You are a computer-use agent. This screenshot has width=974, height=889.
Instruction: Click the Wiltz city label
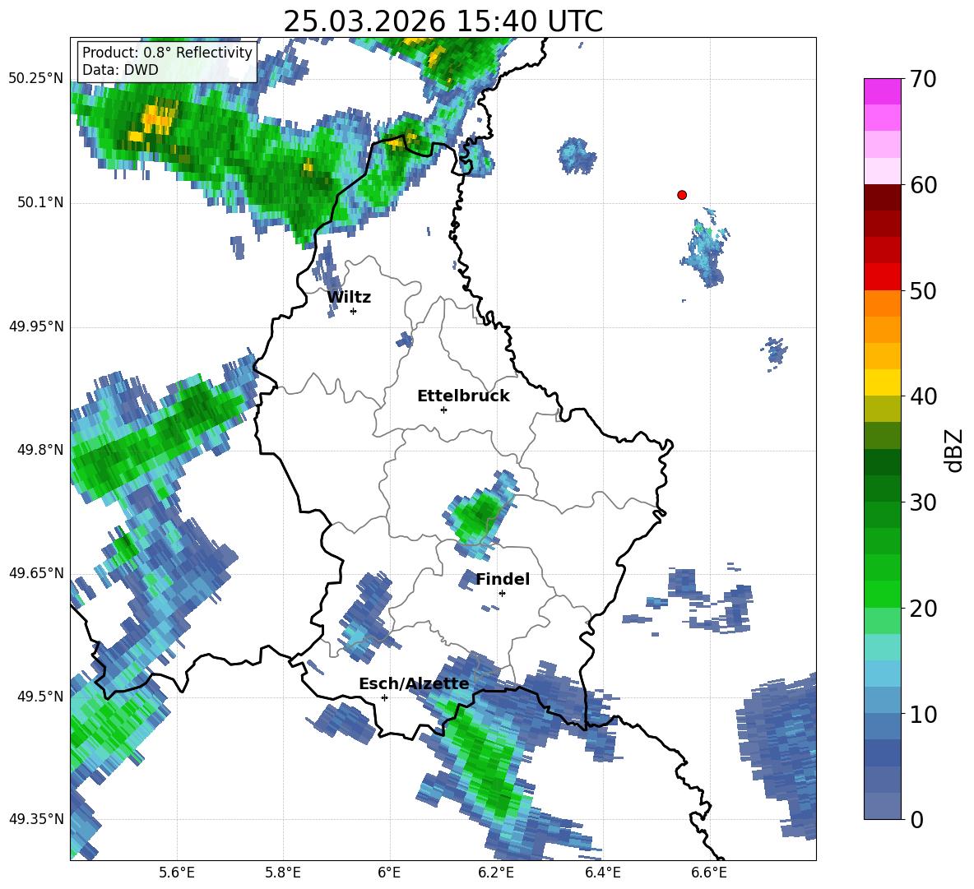tap(349, 298)
